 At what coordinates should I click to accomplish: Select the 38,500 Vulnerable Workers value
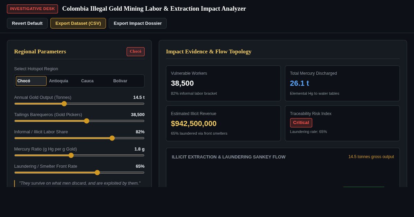point(182,83)
